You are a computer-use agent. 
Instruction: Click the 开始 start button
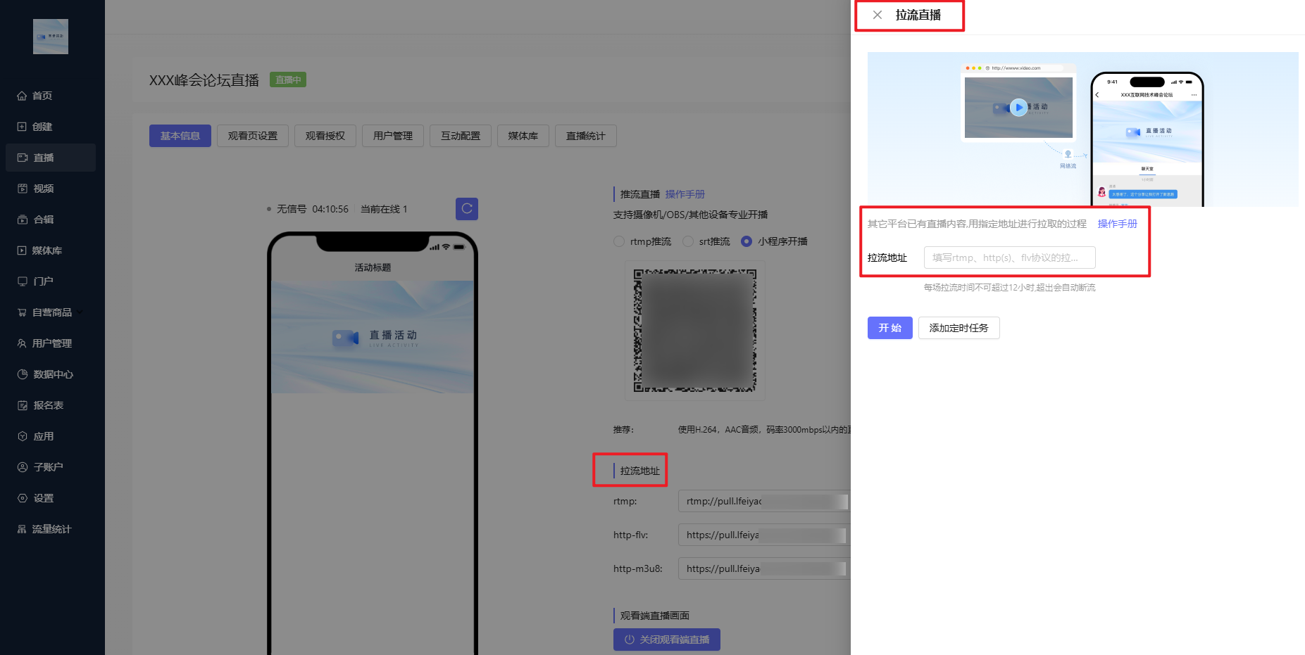(889, 328)
